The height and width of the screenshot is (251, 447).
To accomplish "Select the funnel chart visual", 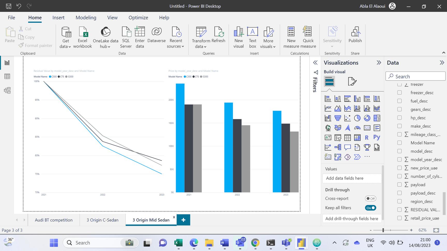I will point(338,118).
